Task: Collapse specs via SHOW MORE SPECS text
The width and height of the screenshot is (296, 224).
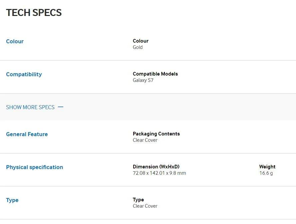Action: pyautogui.click(x=30, y=107)
